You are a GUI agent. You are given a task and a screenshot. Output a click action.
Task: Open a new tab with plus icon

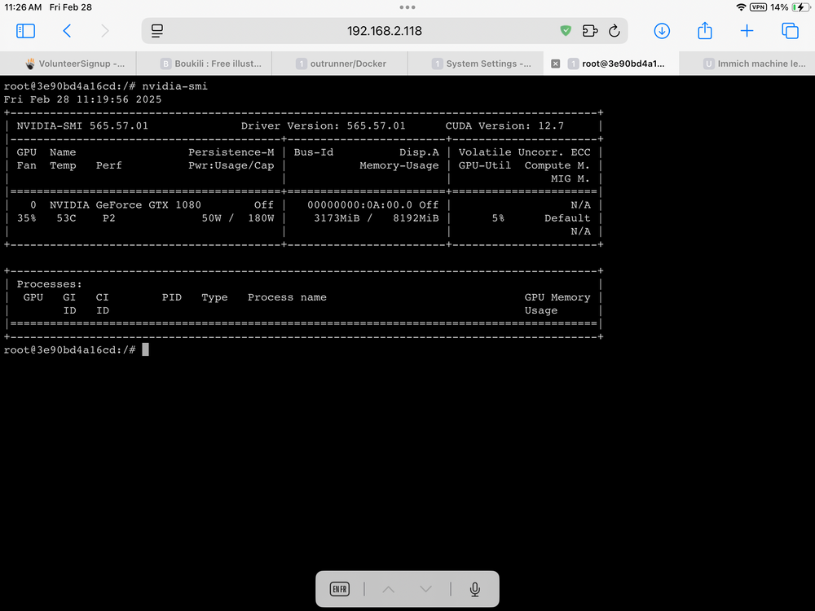(747, 31)
